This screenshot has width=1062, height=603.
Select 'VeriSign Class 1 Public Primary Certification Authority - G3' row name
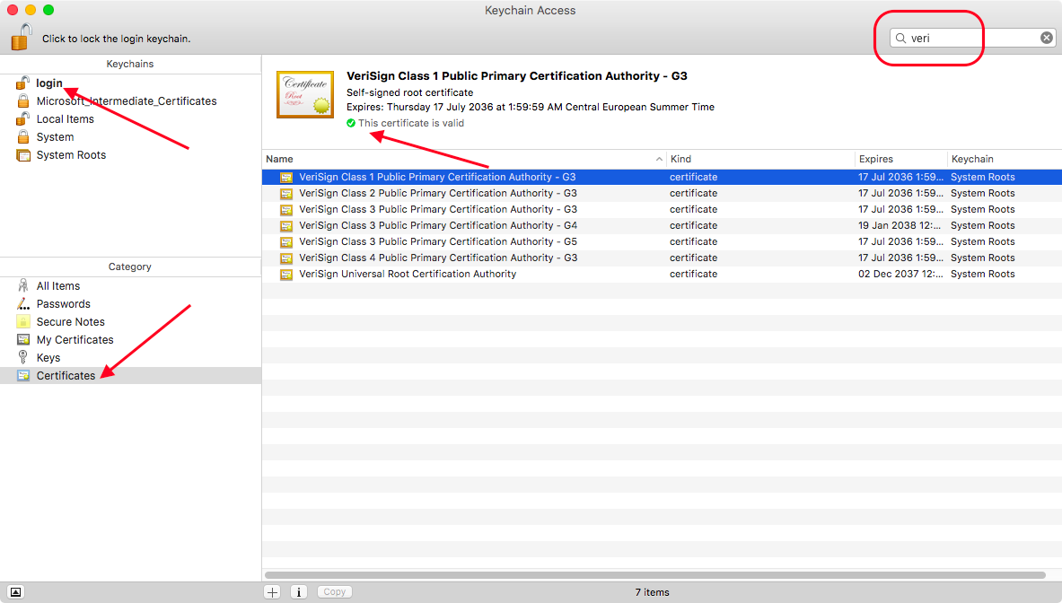tap(437, 178)
